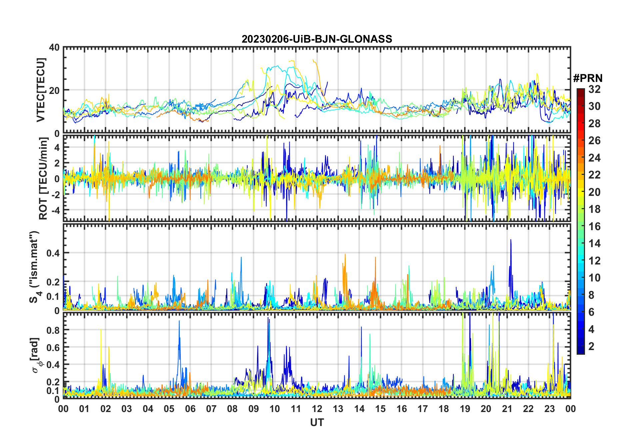Select the -2 tick on ROT axis
Image resolution: width=634 pixels, height=443 pixels.
tap(55, 194)
